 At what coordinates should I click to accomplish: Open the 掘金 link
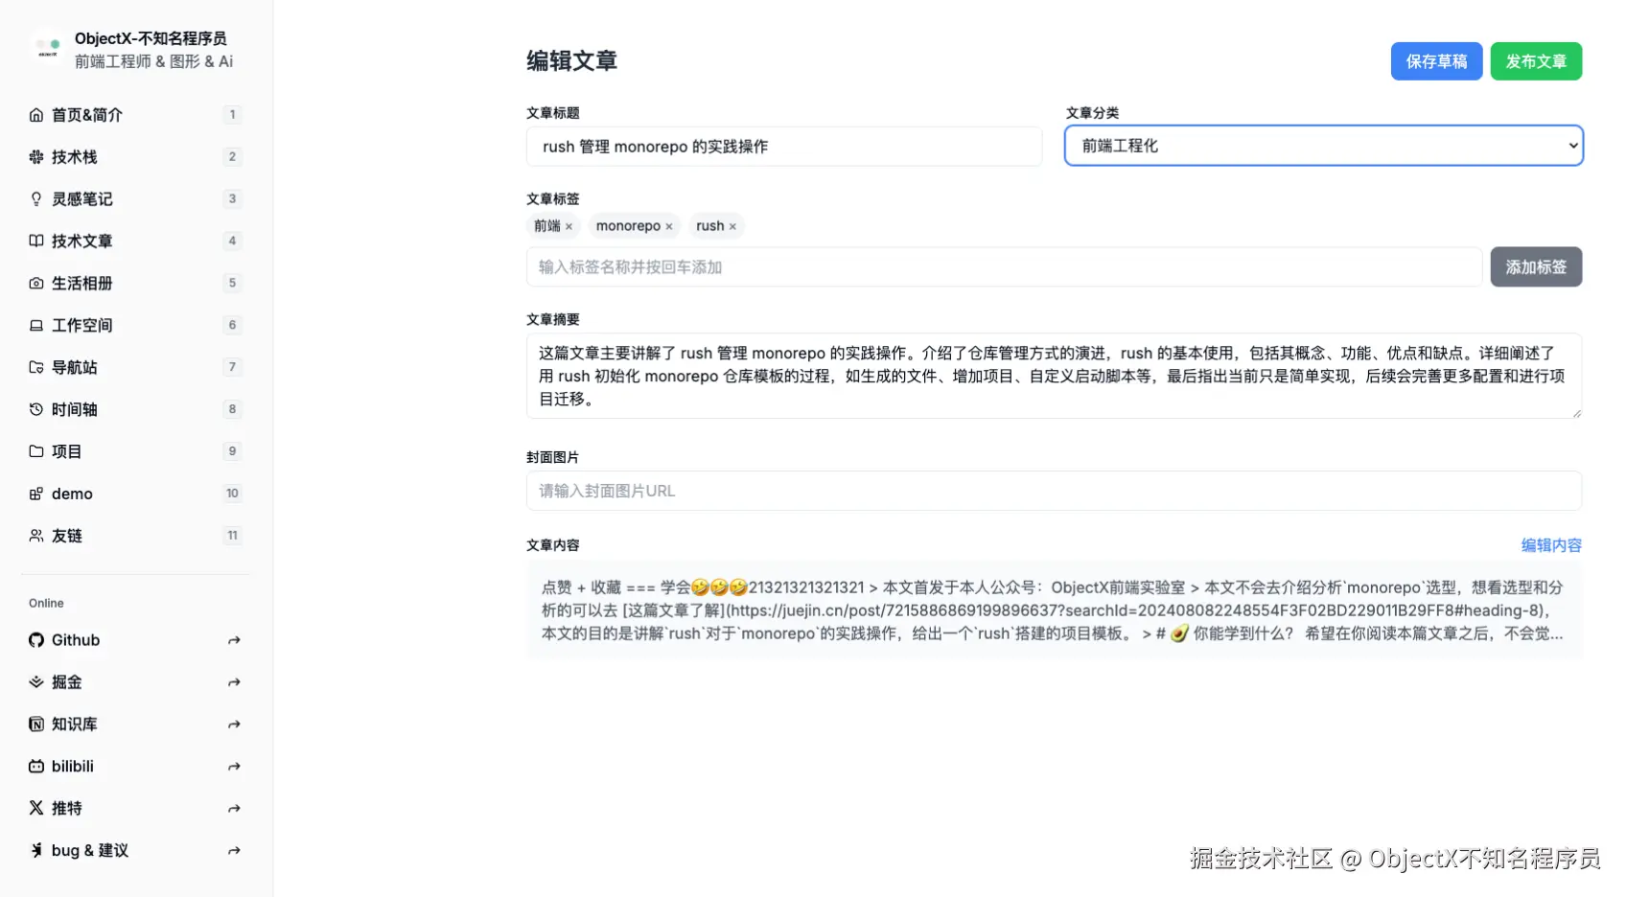pyautogui.click(x=134, y=682)
